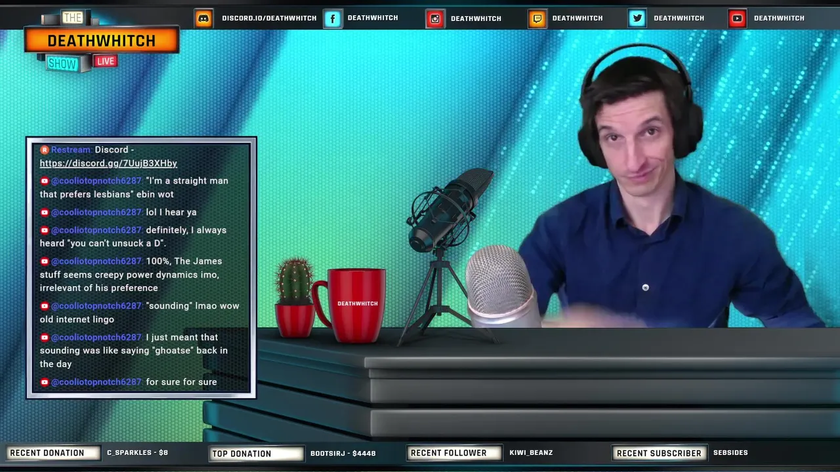The image size is (840, 472).
Task: Click the C_SPARKLES - $8 donation text
Action: tap(137, 453)
